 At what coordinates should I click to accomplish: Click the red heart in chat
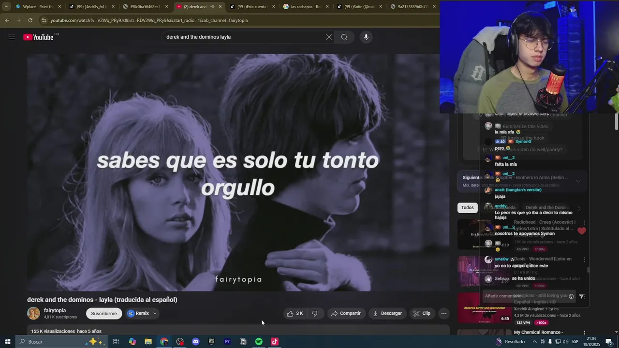(x=582, y=231)
